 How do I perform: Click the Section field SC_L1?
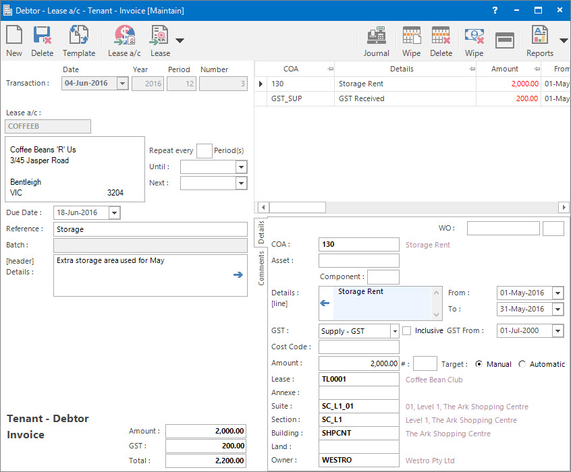click(358, 419)
